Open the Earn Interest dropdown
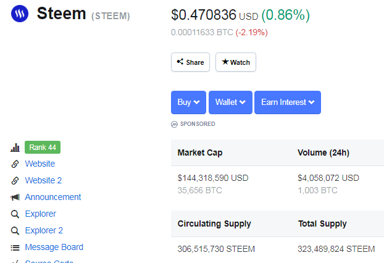This screenshot has height=263, width=384. click(x=287, y=102)
